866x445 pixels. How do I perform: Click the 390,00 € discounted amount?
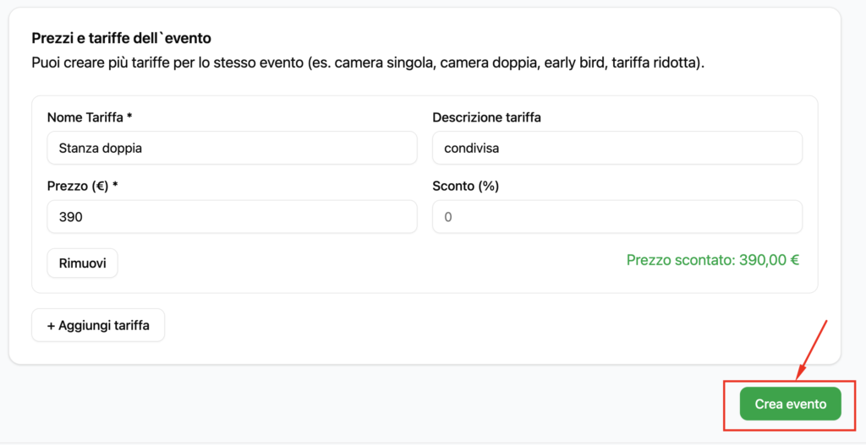click(x=769, y=260)
